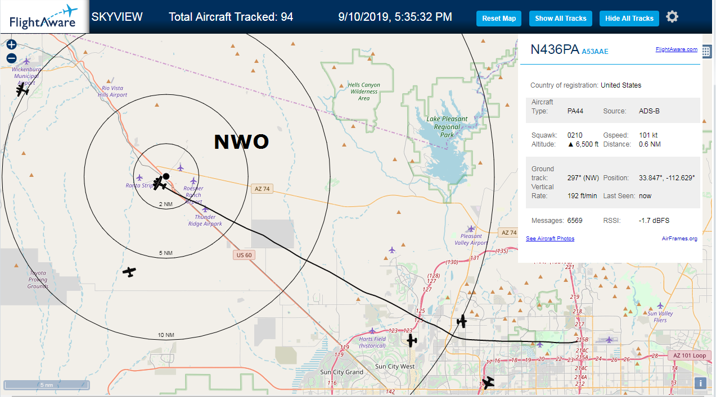Click the 5 nm map scale bar
Image resolution: width=716 pixels, height=397 pixels.
(x=46, y=385)
